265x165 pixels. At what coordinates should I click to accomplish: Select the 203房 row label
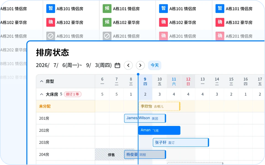click(44, 143)
